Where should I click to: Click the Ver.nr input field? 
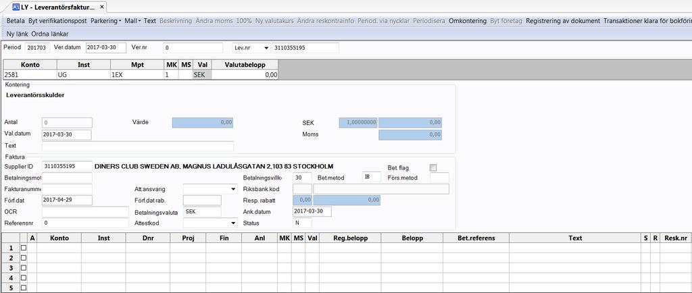coord(193,47)
